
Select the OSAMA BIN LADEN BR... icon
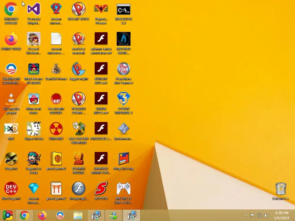[x=11, y=73]
